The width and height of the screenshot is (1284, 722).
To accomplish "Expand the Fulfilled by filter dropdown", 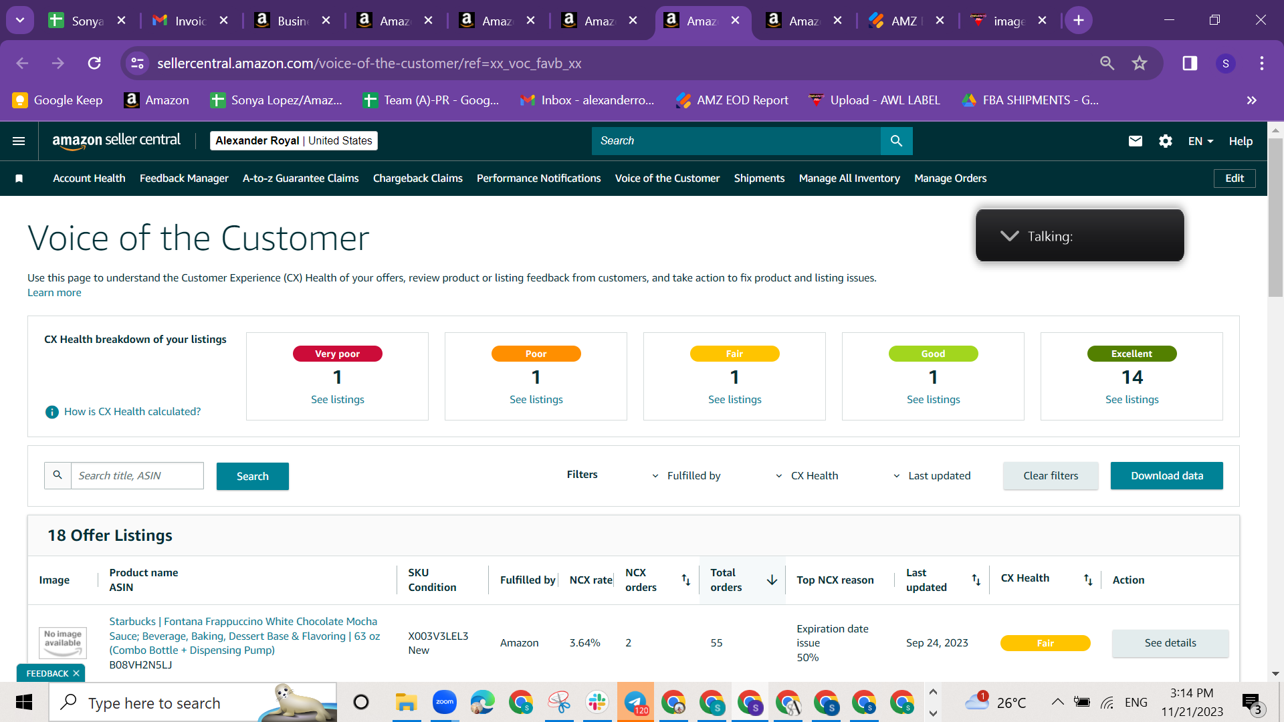I will [x=687, y=476].
